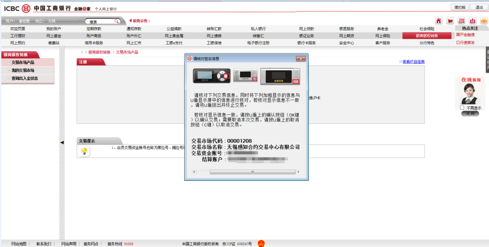Click the user contact card icon
The height and width of the screenshot is (247, 489).
[461, 21]
